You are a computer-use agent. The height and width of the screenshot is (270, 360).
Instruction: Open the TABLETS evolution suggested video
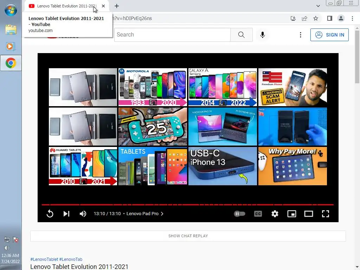pos(153,166)
